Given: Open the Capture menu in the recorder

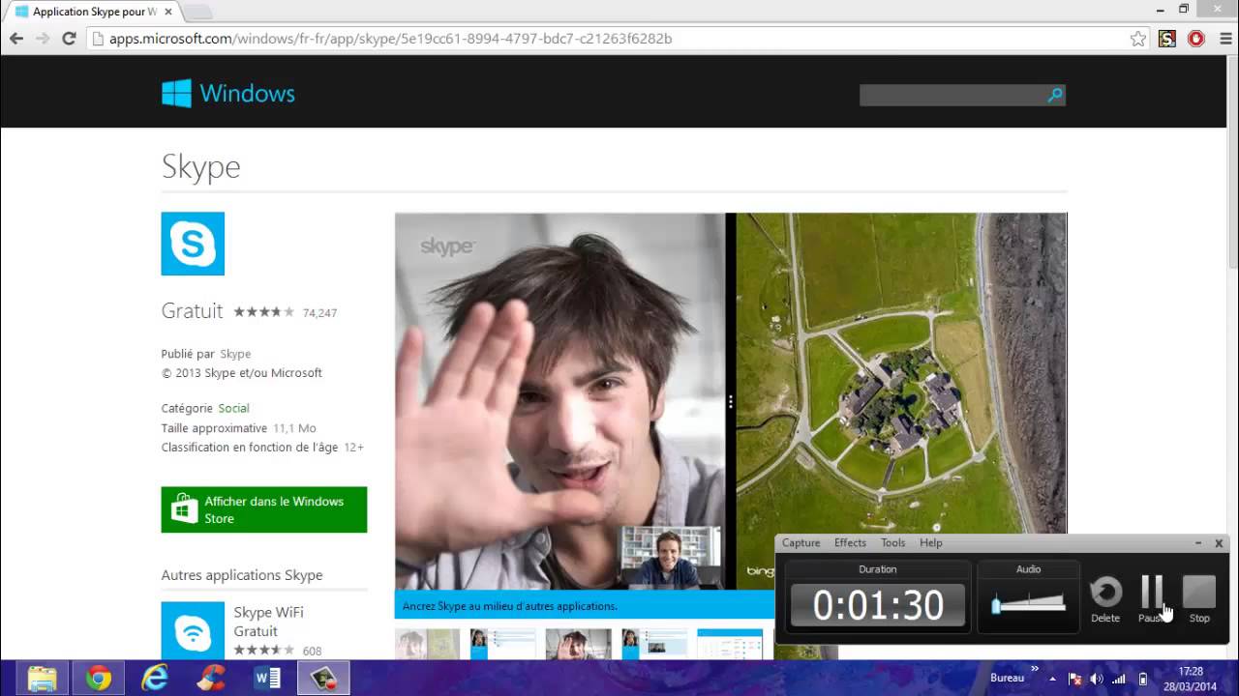Looking at the screenshot, I should tap(801, 543).
